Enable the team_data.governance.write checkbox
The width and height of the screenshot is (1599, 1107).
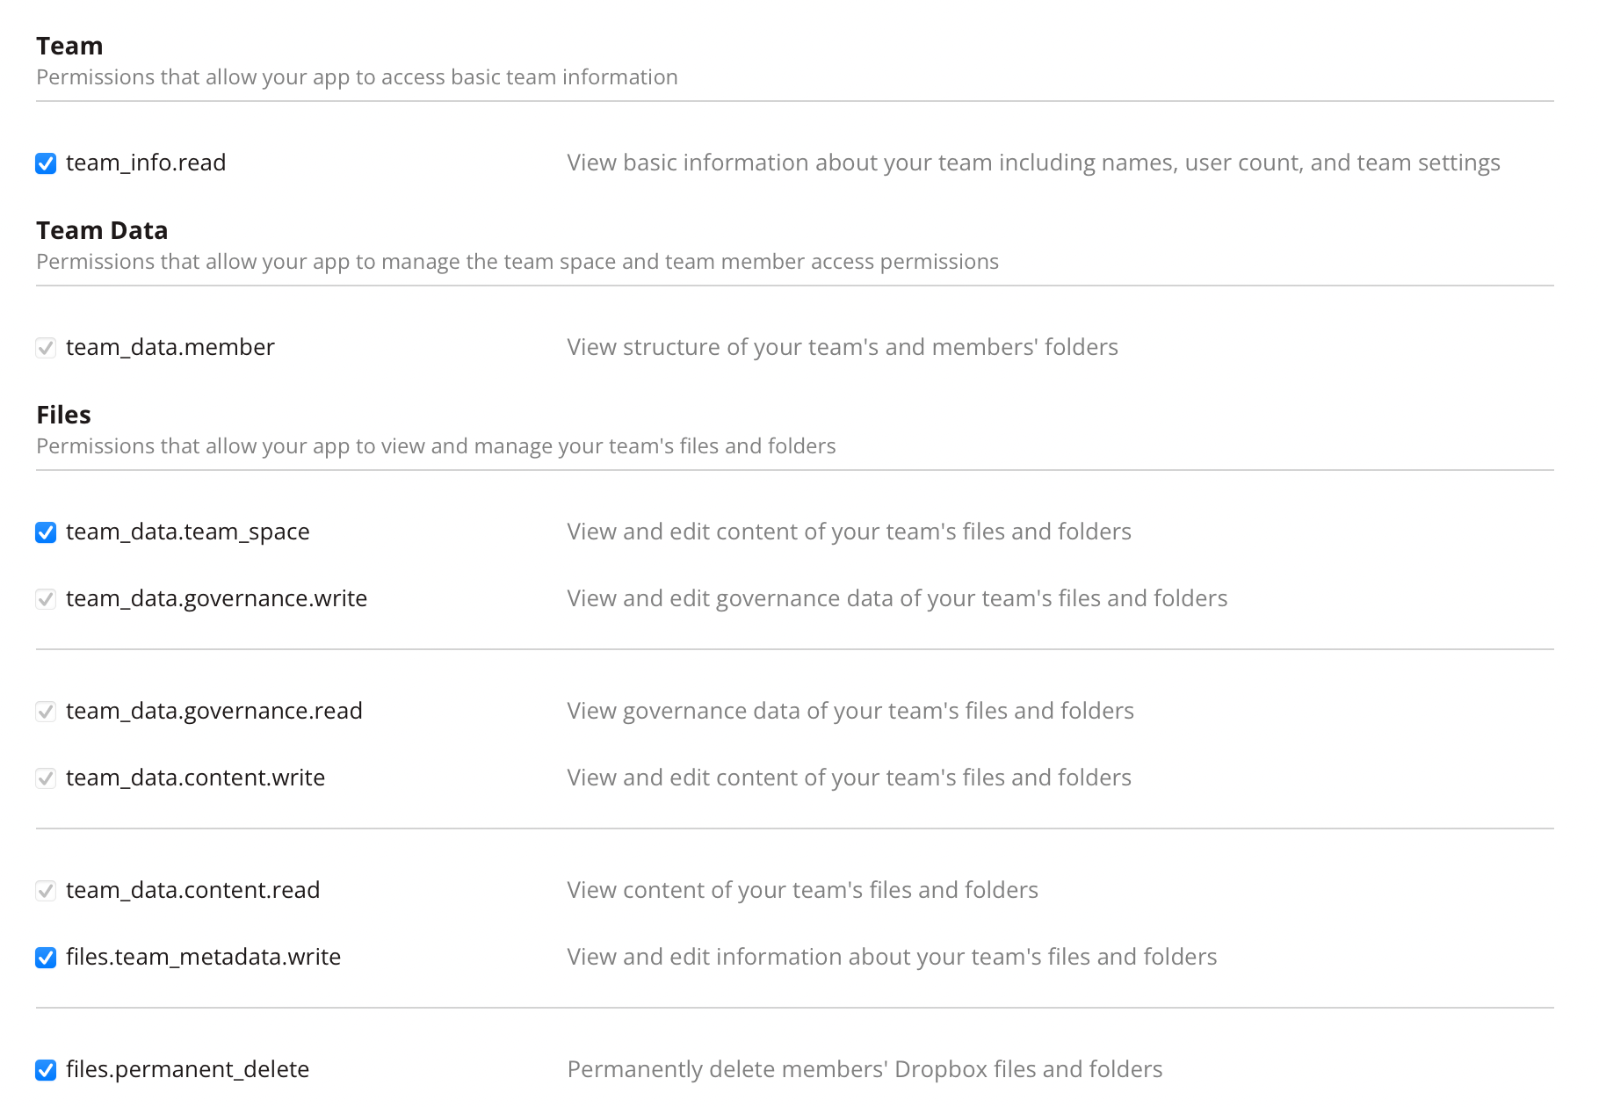[x=46, y=598]
